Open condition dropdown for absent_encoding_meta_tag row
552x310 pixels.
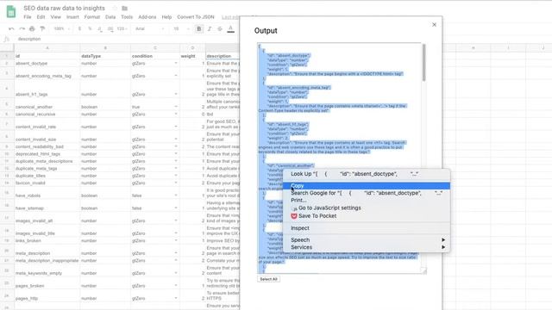click(176, 76)
